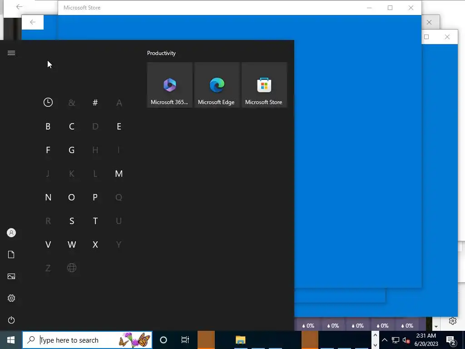Viewport: 465px width, 349px height.
Task: Open the muted volume tray icon
Action: [x=406, y=340]
